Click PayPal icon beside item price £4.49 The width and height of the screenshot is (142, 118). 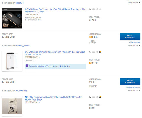(x=91, y=63)
